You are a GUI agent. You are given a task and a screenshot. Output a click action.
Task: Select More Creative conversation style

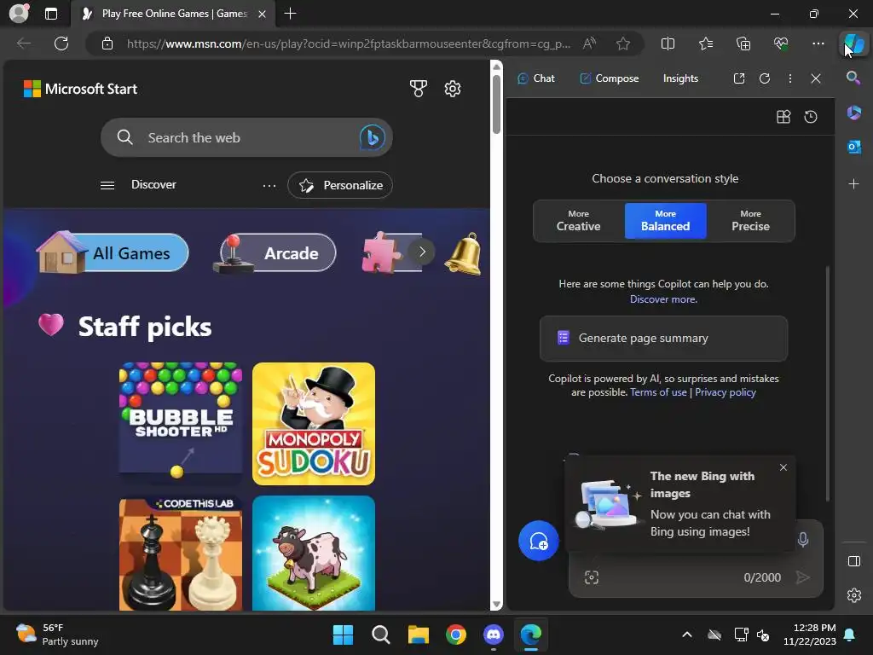(x=579, y=221)
